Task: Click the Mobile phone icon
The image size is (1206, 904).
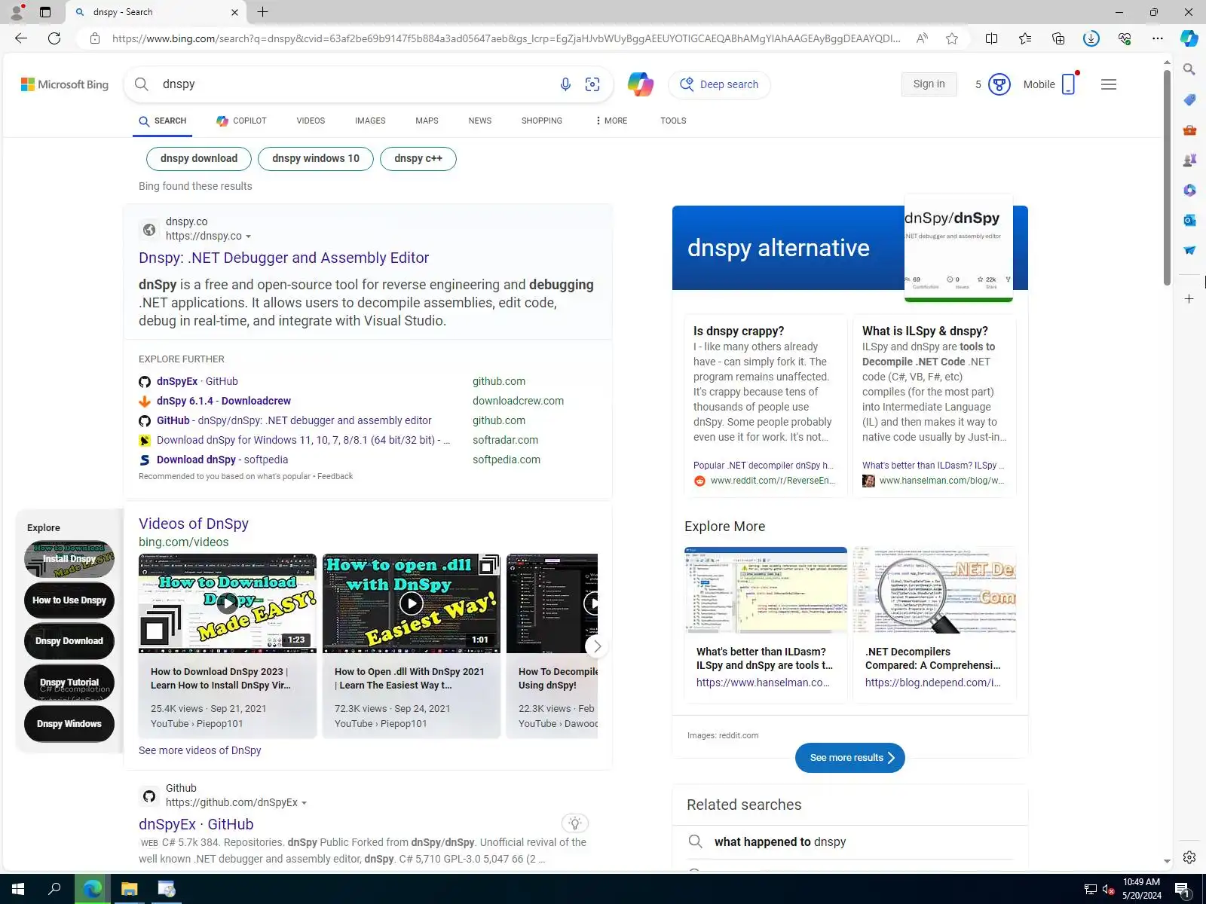Action: (x=1069, y=84)
